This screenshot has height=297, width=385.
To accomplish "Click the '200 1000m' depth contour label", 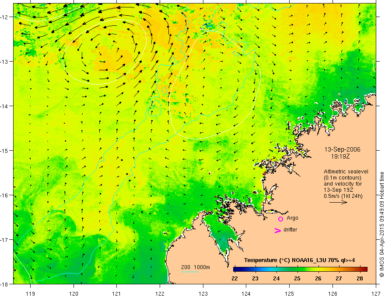I will (196, 267).
